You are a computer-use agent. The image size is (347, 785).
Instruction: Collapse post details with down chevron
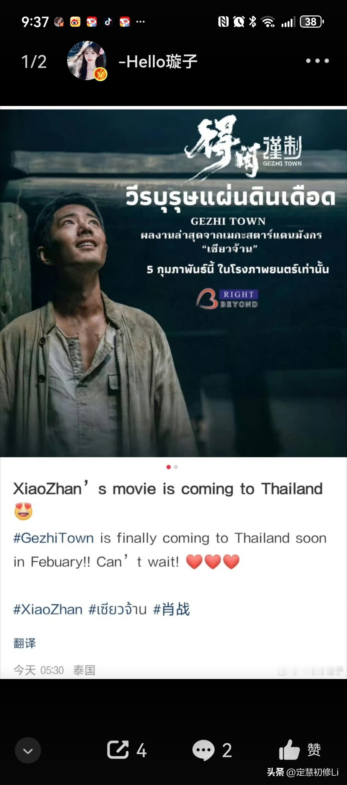point(28,750)
